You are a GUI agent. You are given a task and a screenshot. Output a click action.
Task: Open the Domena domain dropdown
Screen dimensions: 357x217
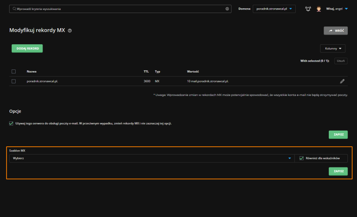pos(274,9)
